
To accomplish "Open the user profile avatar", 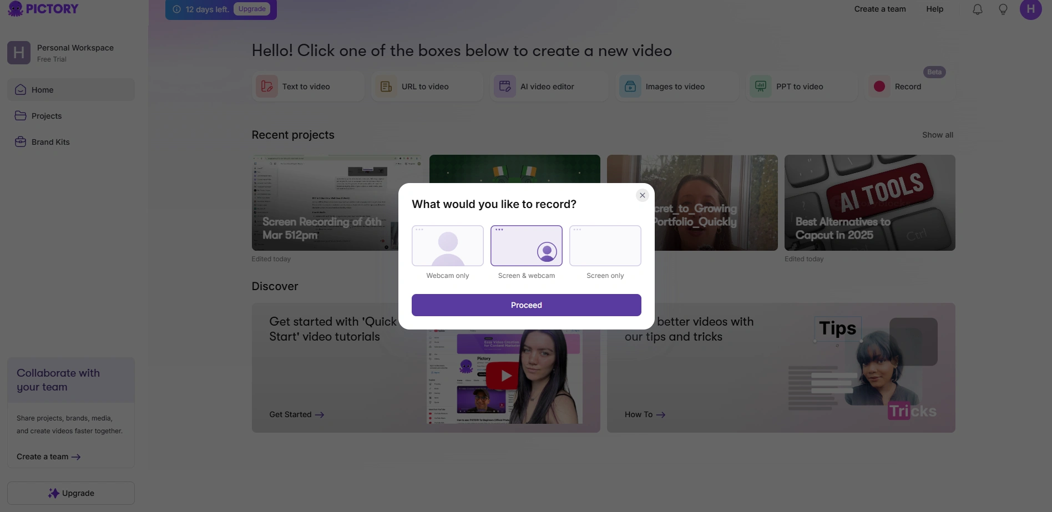I will 1030,9.
